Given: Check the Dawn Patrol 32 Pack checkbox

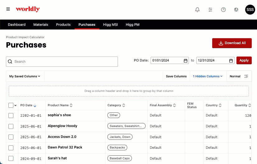Looking at the screenshot, I should coord(11,148).
